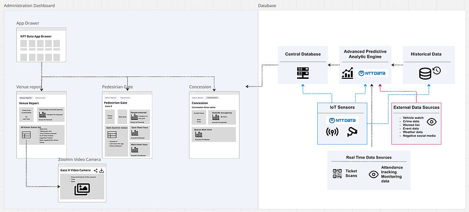
Task: Click the Ticket Scan current/total tile
Action: [x=26, y=115]
